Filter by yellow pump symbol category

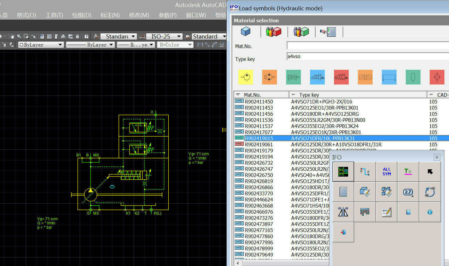tap(246, 77)
